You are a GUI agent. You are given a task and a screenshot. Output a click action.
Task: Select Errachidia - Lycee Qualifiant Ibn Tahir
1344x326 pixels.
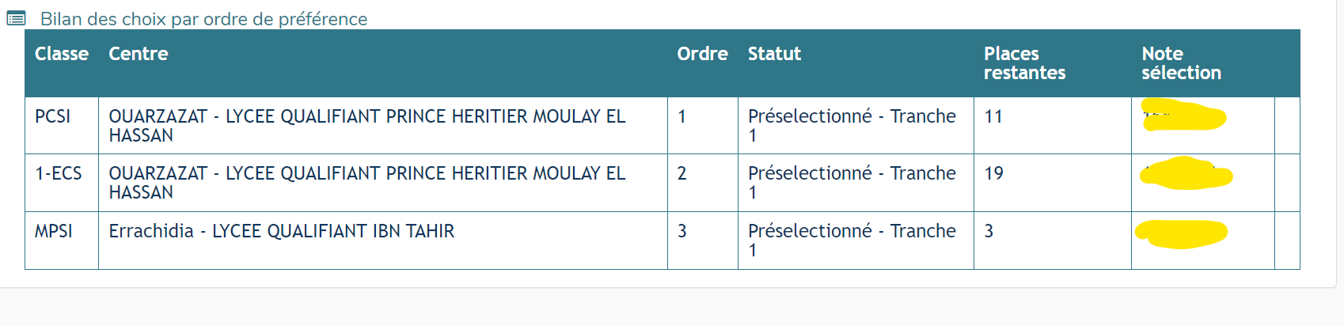tap(282, 231)
